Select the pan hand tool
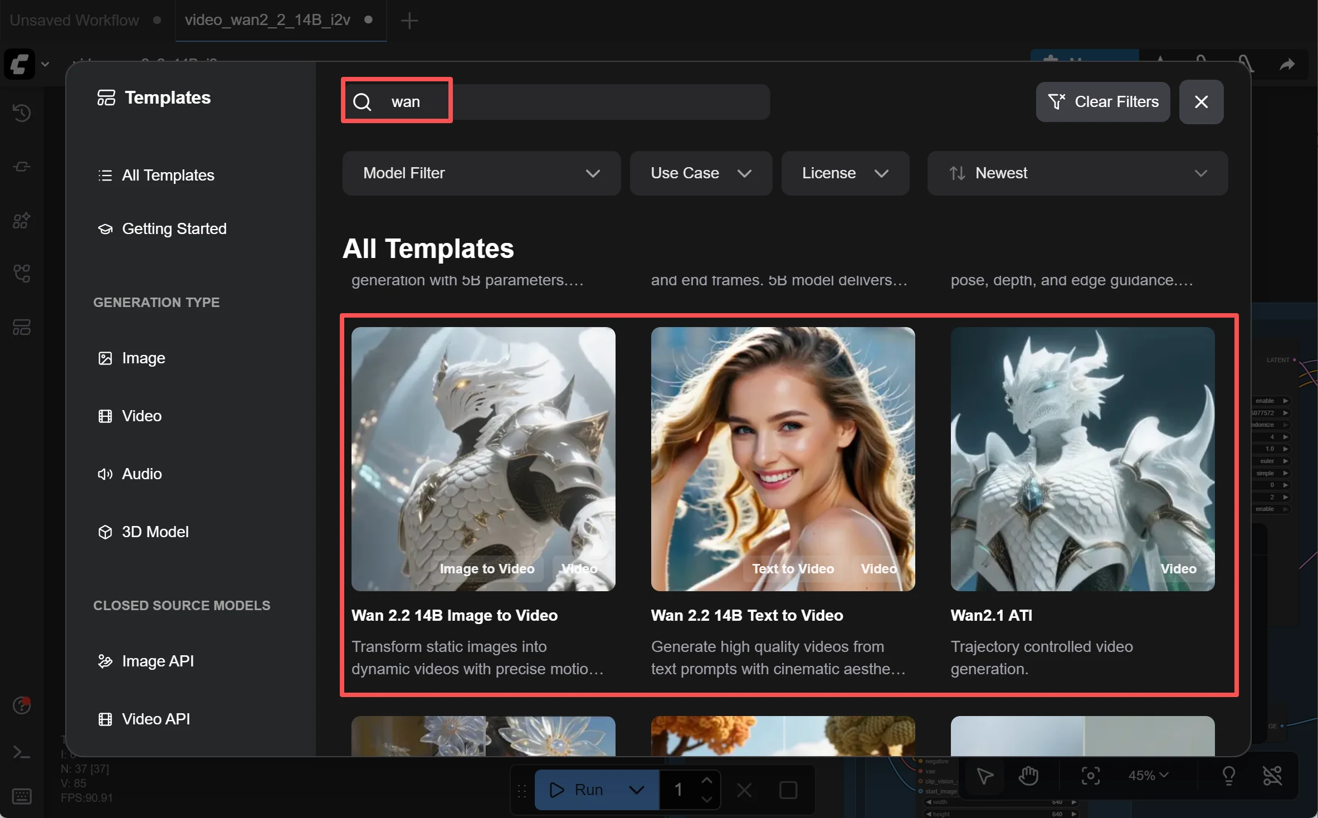The image size is (1318, 818). 1028,776
